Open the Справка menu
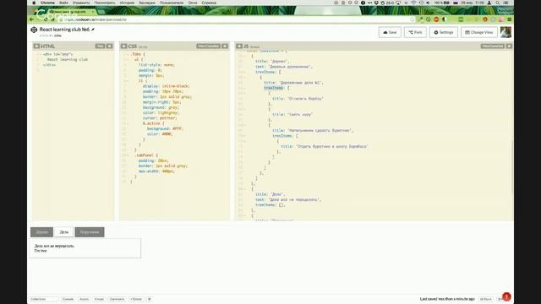The height and width of the screenshot is (304, 541). click(209, 3)
